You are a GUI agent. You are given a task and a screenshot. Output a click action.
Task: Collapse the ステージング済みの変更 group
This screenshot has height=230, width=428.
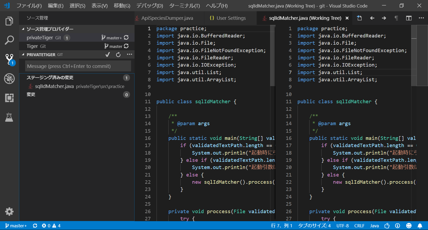coord(50,78)
